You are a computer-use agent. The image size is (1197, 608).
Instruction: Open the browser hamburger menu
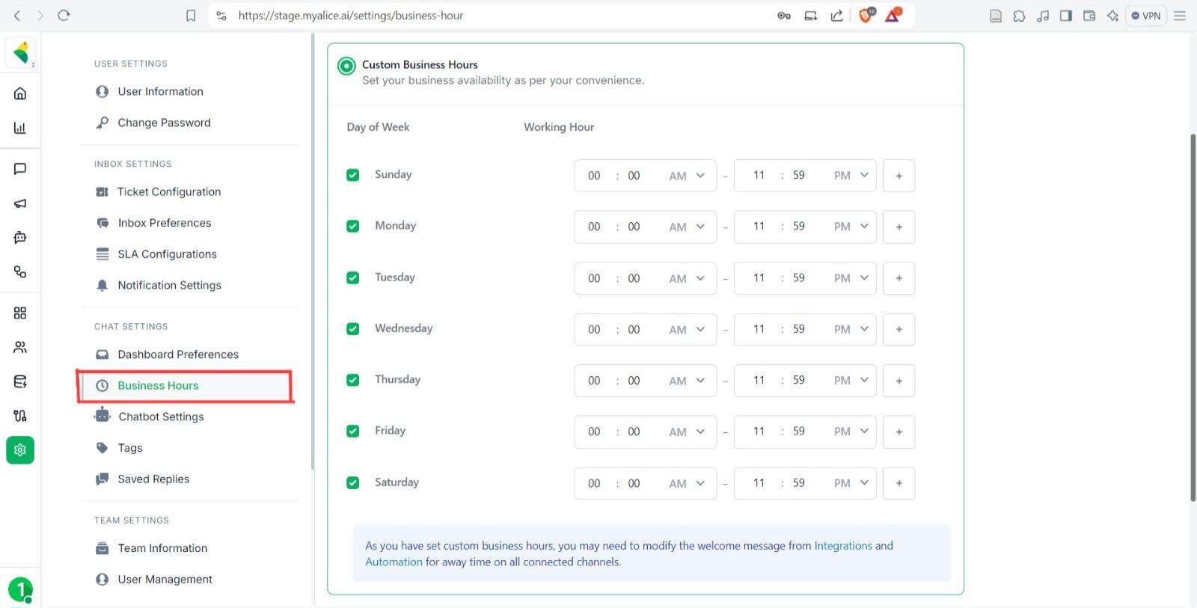pos(1180,16)
